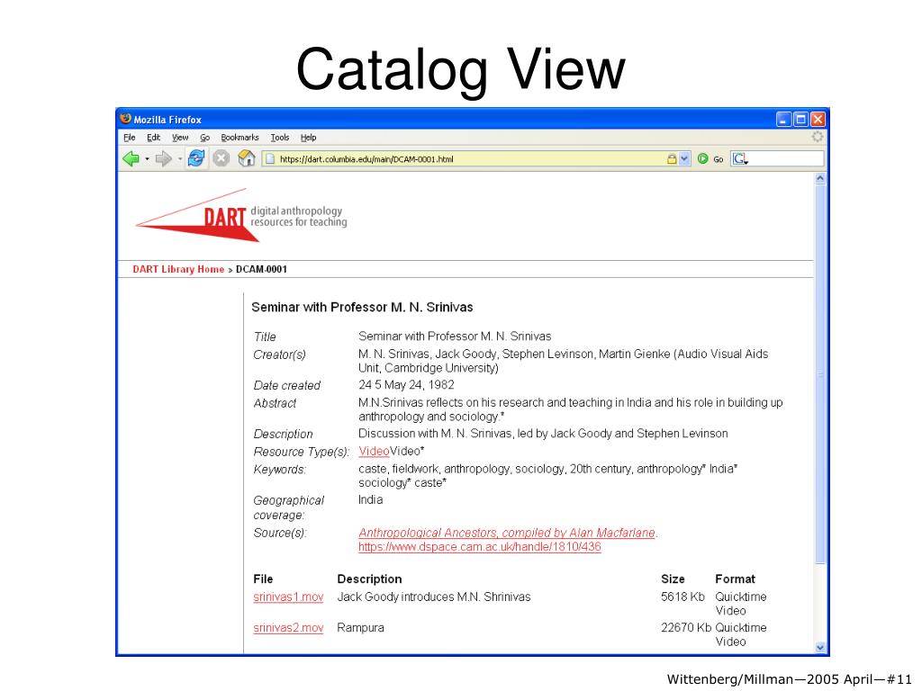Click the Forward arrow button
This screenshot has width=922, height=691.
[164, 158]
